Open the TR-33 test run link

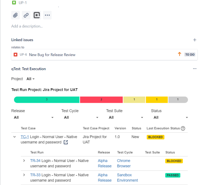(x=35, y=175)
